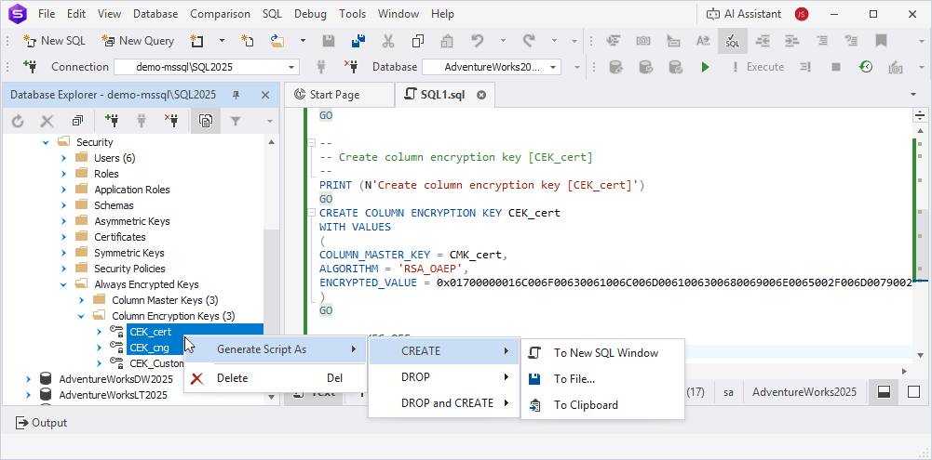Pin the Database Explorer panel
This screenshot has height=460, width=932.
tap(236, 95)
